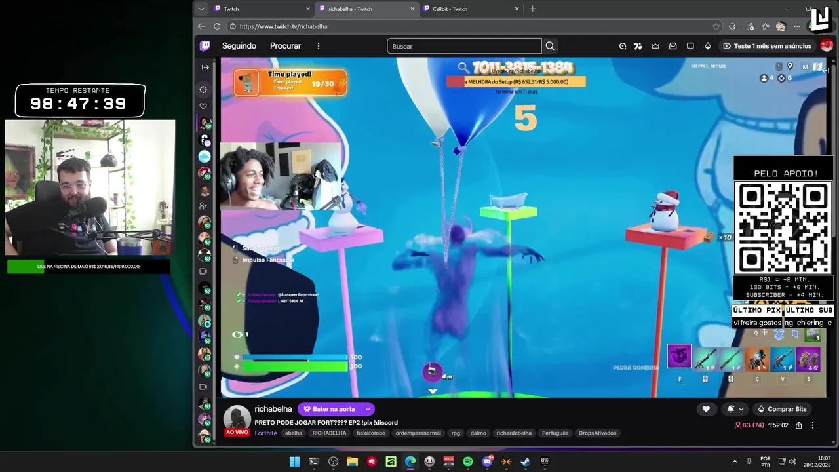
Task: Open user avatar menu on Twitch
Action: click(x=827, y=46)
